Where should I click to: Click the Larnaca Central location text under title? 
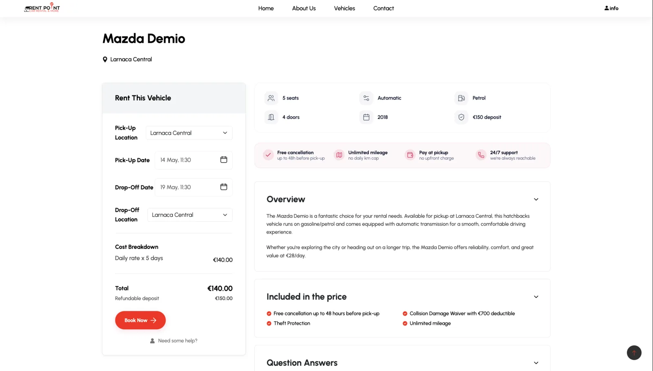(131, 60)
